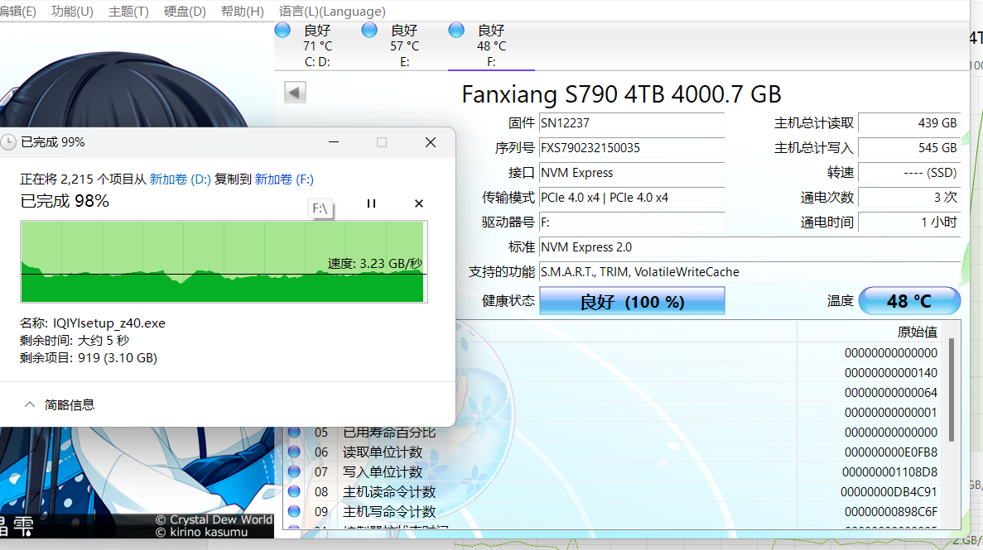Click the status orb for attribute 07
Image resolution: width=983 pixels, height=550 pixels.
pyautogui.click(x=294, y=471)
